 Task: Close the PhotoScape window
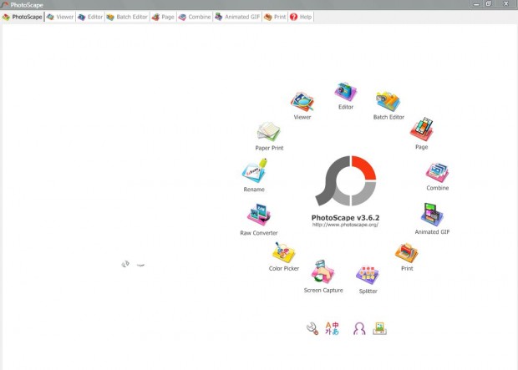[505, 4]
